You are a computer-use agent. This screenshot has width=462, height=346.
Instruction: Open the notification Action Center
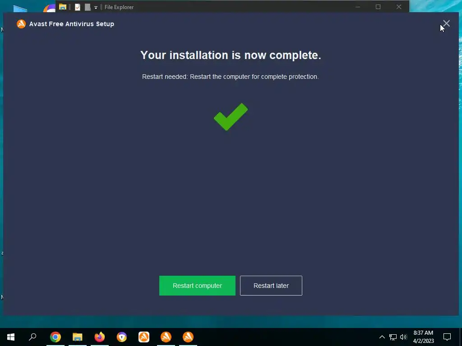(x=447, y=337)
